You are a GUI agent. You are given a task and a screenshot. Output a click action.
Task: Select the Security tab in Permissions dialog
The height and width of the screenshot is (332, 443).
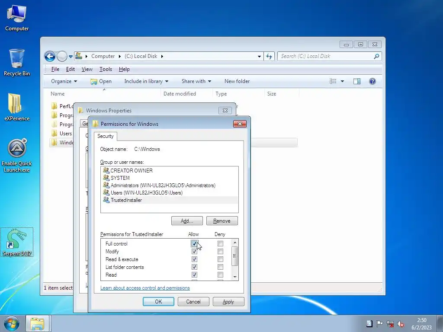click(106, 136)
